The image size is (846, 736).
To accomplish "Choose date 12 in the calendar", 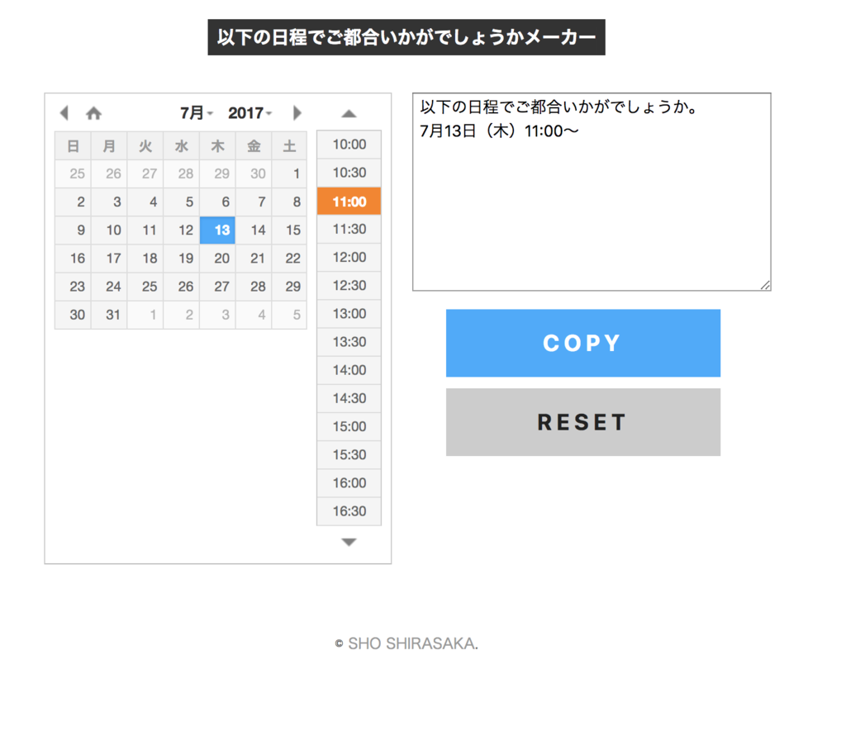I will coord(181,230).
